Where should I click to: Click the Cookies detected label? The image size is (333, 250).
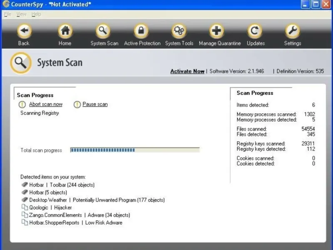pos(256,163)
